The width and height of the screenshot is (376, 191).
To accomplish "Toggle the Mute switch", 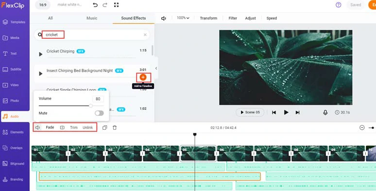I will (x=99, y=113).
